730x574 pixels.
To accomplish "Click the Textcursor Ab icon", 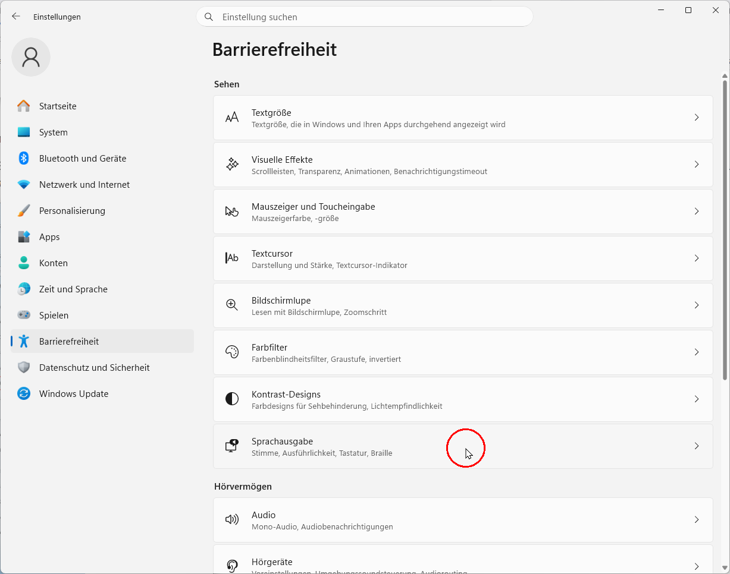I will 232,258.
